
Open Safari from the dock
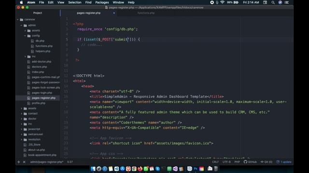click(105, 169)
